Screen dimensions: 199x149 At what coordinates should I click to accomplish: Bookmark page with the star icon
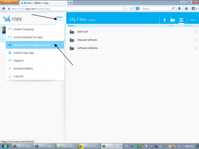point(124,9)
